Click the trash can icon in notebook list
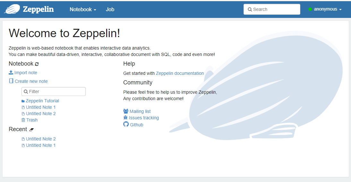 point(23,120)
